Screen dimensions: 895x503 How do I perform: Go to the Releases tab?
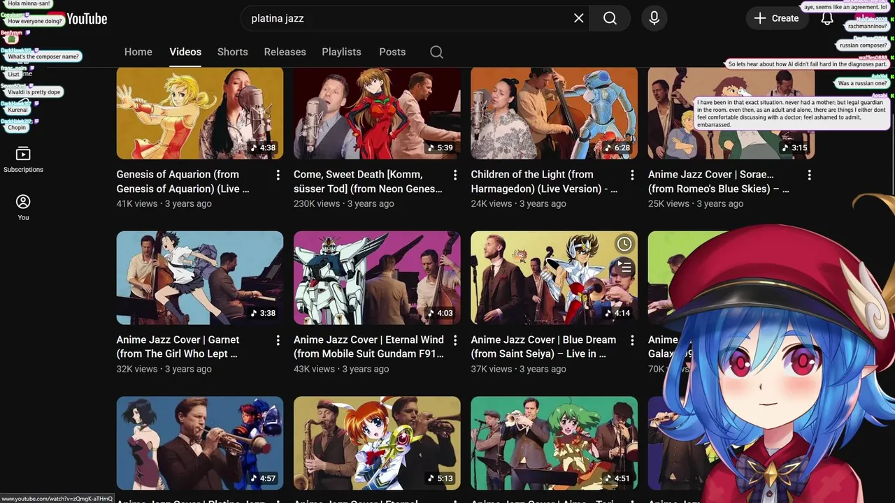pos(285,52)
